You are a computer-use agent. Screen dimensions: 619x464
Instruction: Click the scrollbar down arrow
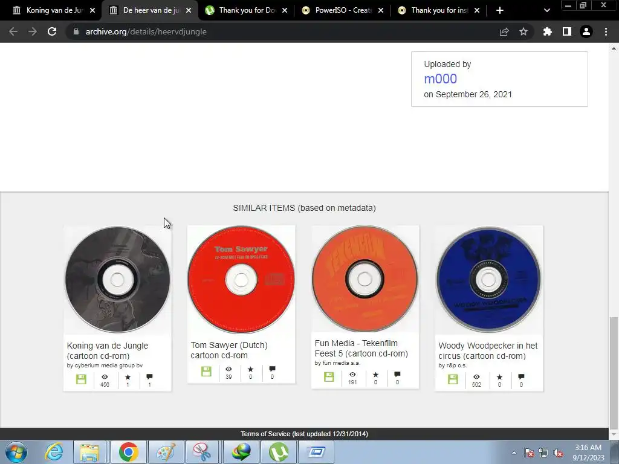[614, 434]
